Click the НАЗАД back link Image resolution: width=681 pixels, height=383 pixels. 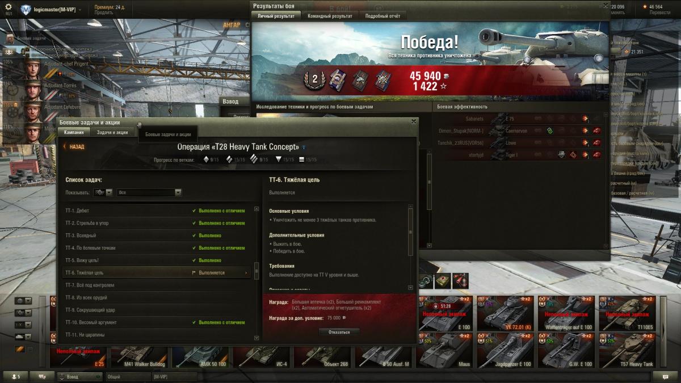coord(74,146)
